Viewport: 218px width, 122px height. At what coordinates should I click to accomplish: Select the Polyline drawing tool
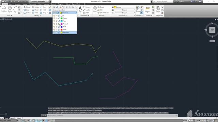[4, 9]
